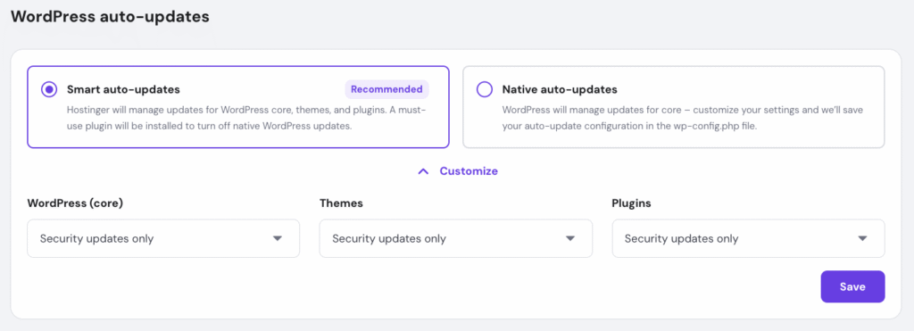Viewport: 914px width, 331px height.
Task: Click the Save button
Action: [x=852, y=286]
